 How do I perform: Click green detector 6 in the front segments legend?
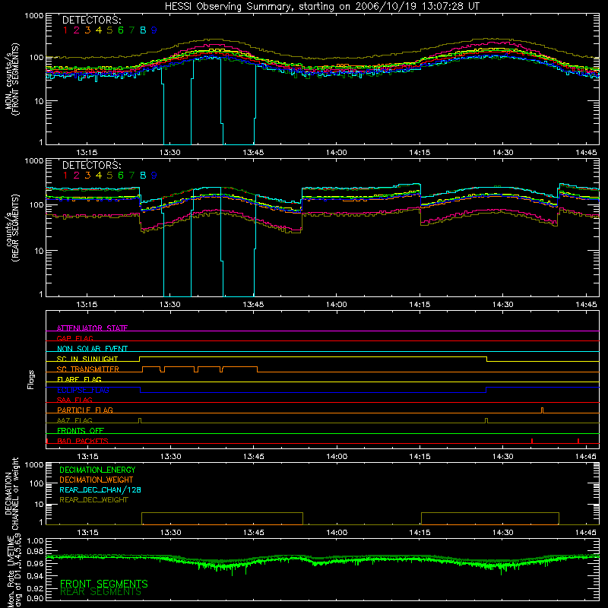pyautogui.click(x=121, y=30)
